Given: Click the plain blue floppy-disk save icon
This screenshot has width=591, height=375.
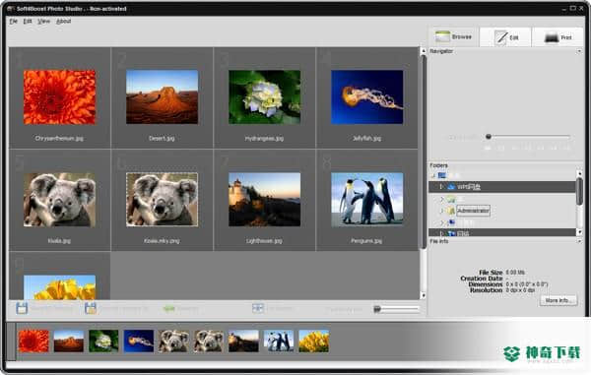Looking at the screenshot, I should [22, 308].
